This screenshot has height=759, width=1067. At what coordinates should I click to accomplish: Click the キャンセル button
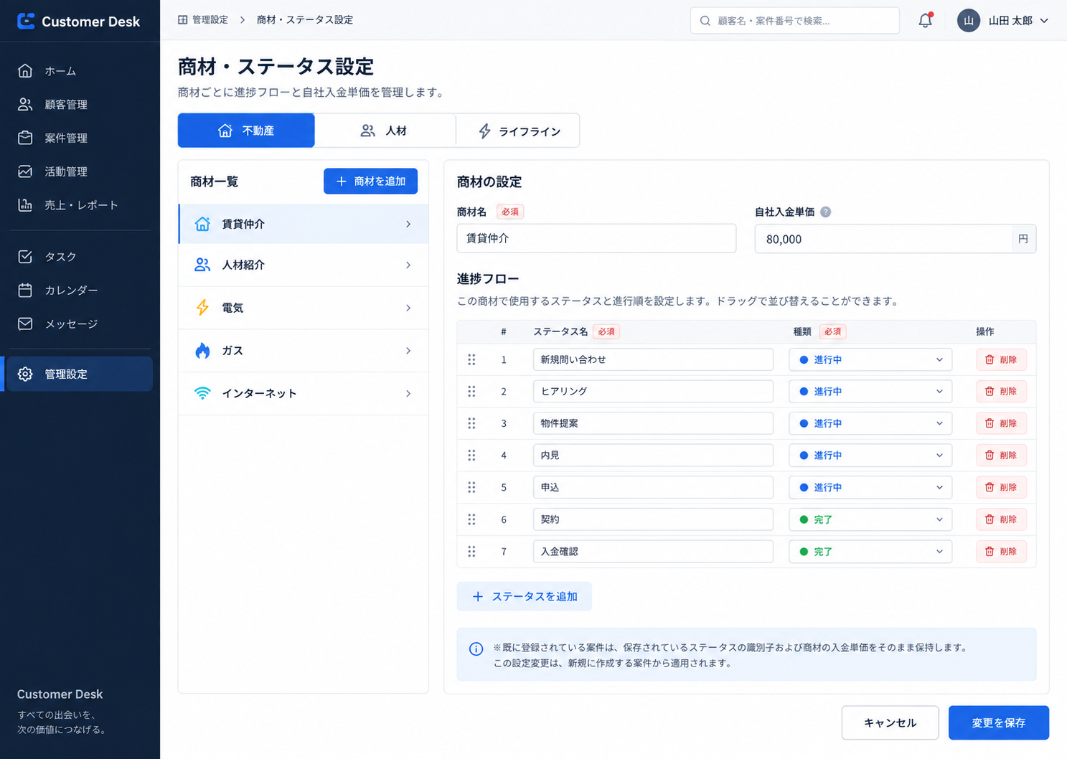point(890,722)
